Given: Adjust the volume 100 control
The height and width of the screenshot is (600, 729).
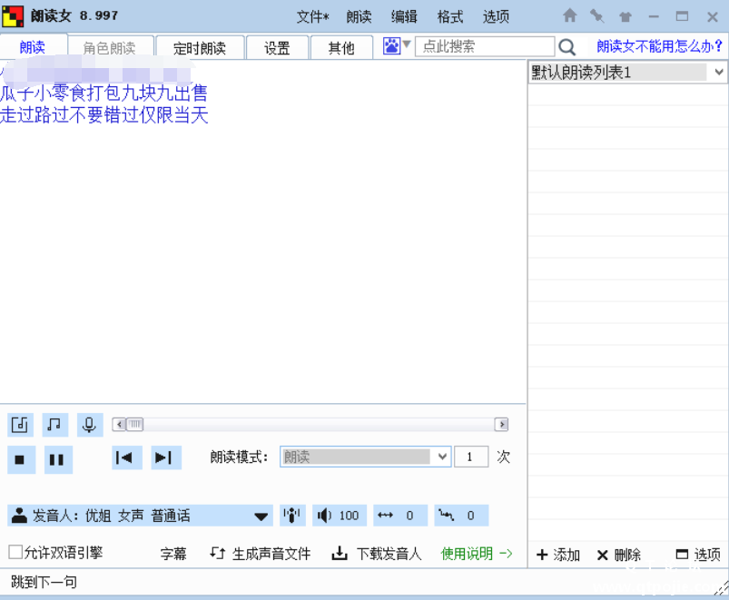Looking at the screenshot, I should point(340,516).
